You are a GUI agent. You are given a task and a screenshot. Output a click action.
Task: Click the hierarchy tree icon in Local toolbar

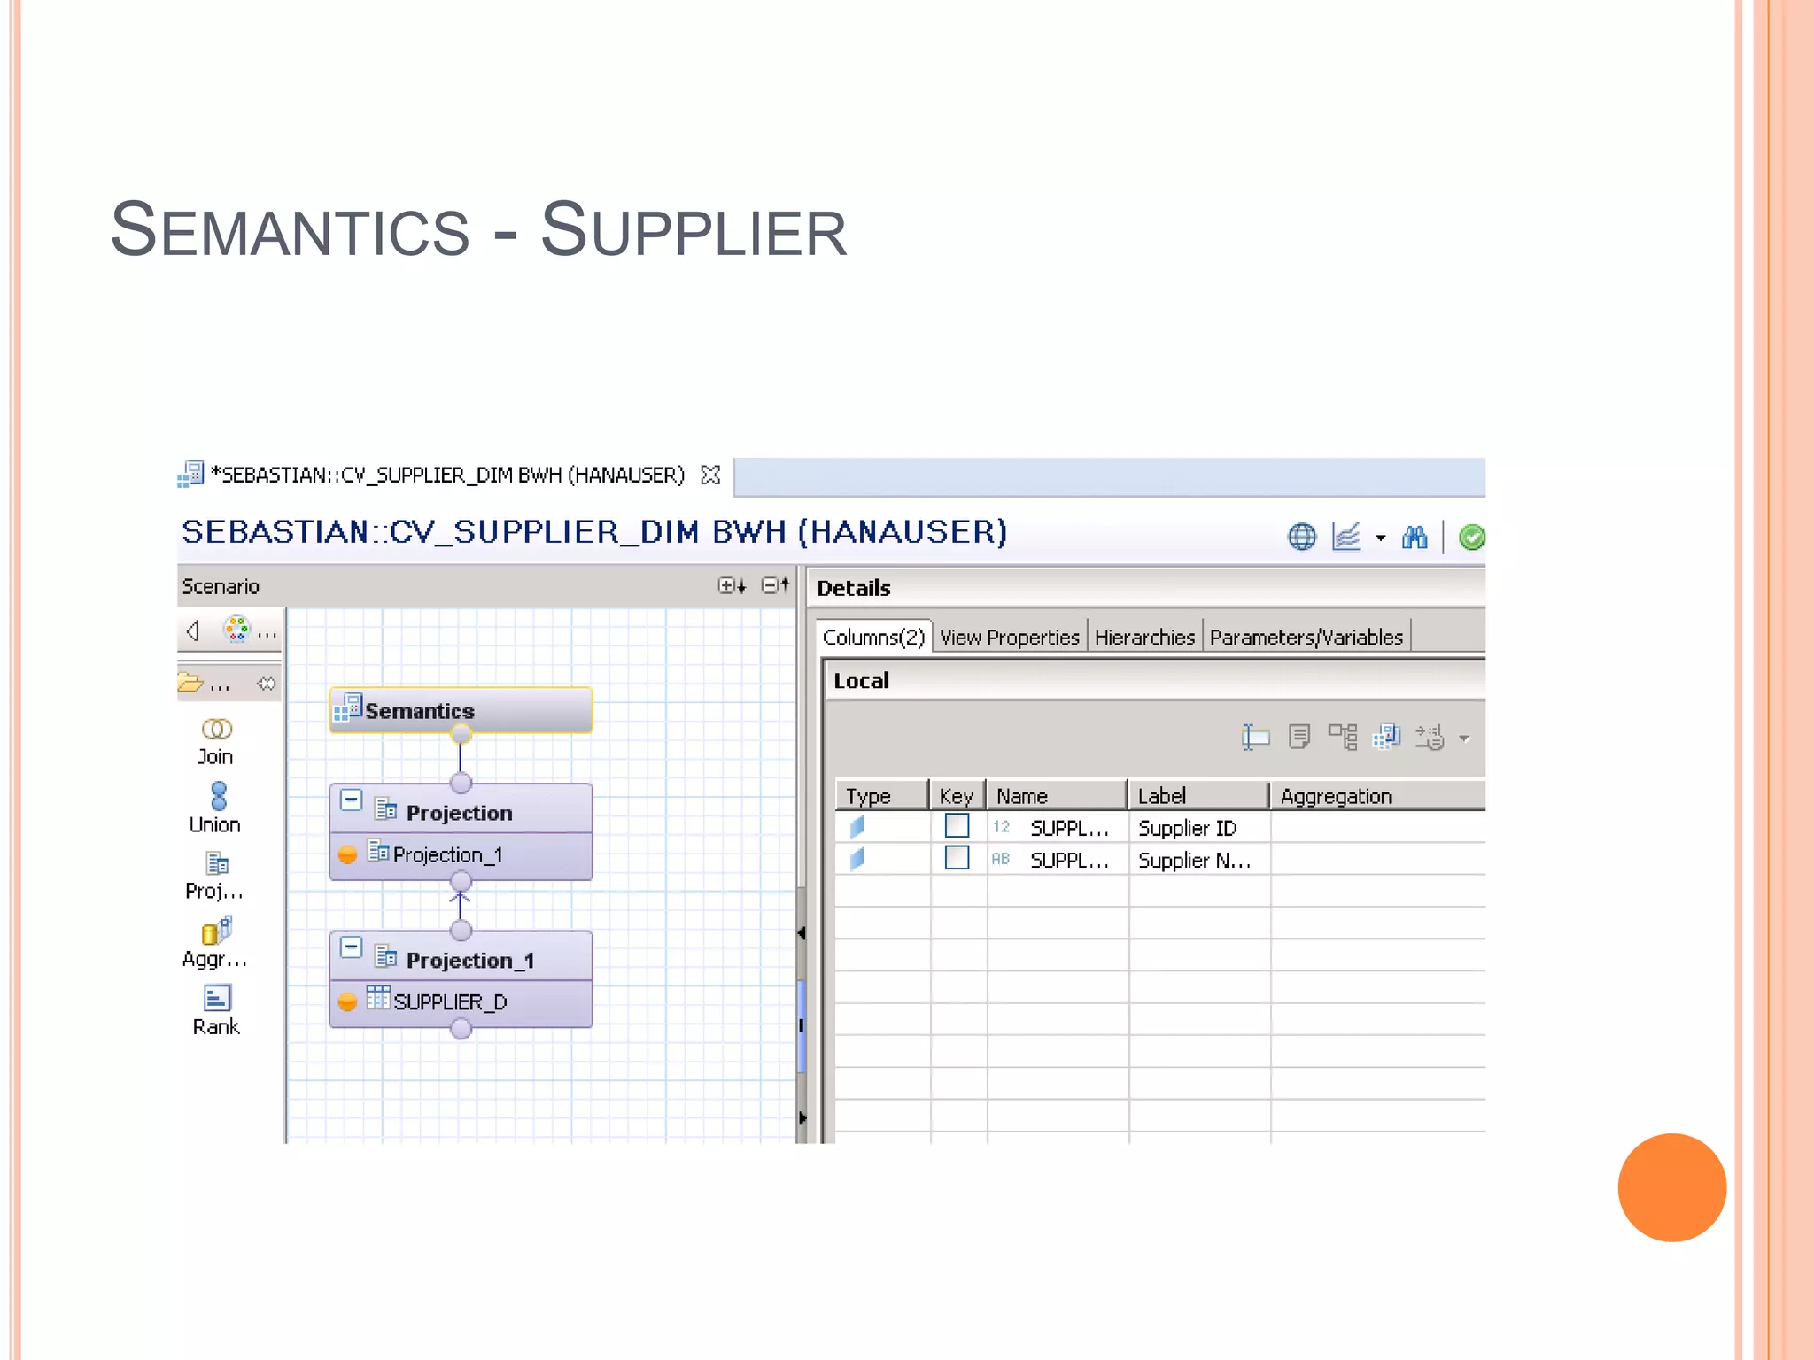click(1343, 737)
